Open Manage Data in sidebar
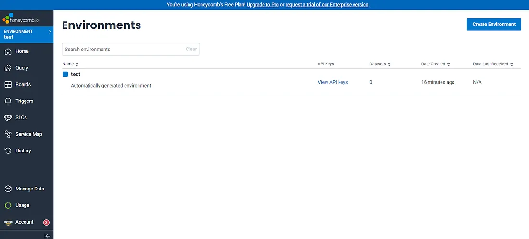The height and width of the screenshot is (239, 529). (x=29, y=189)
